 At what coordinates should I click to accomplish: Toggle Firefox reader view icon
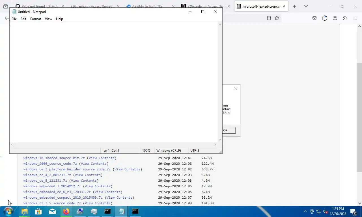[269, 18]
